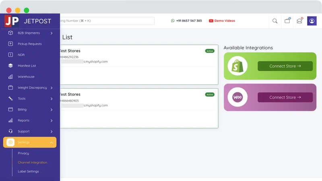Click the Pickup Requests upload icon

[x=10, y=44]
